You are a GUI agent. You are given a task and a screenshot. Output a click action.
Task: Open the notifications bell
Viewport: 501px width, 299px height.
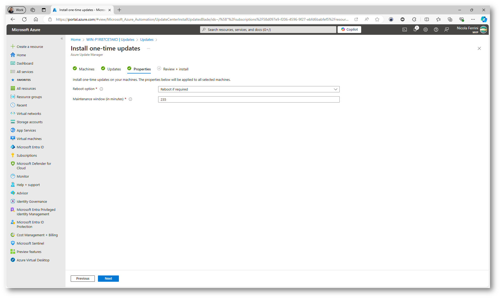pos(415,30)
